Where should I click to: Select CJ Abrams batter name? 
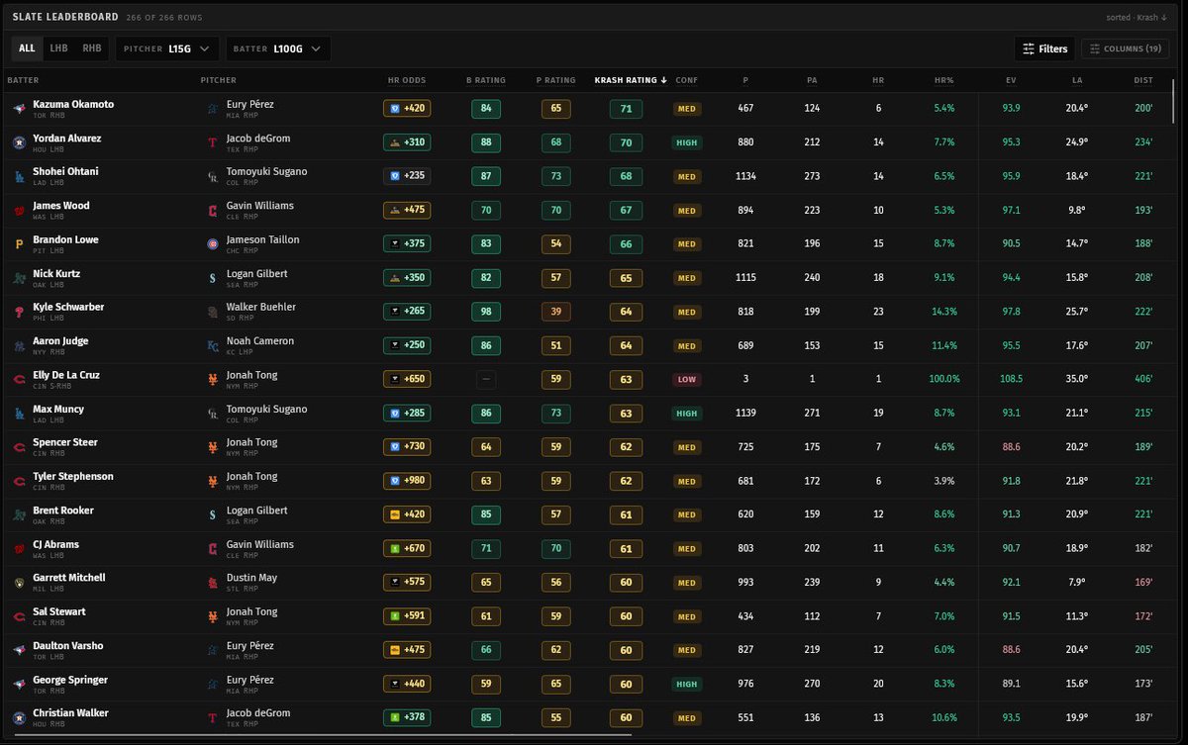[x=55, y=544]
